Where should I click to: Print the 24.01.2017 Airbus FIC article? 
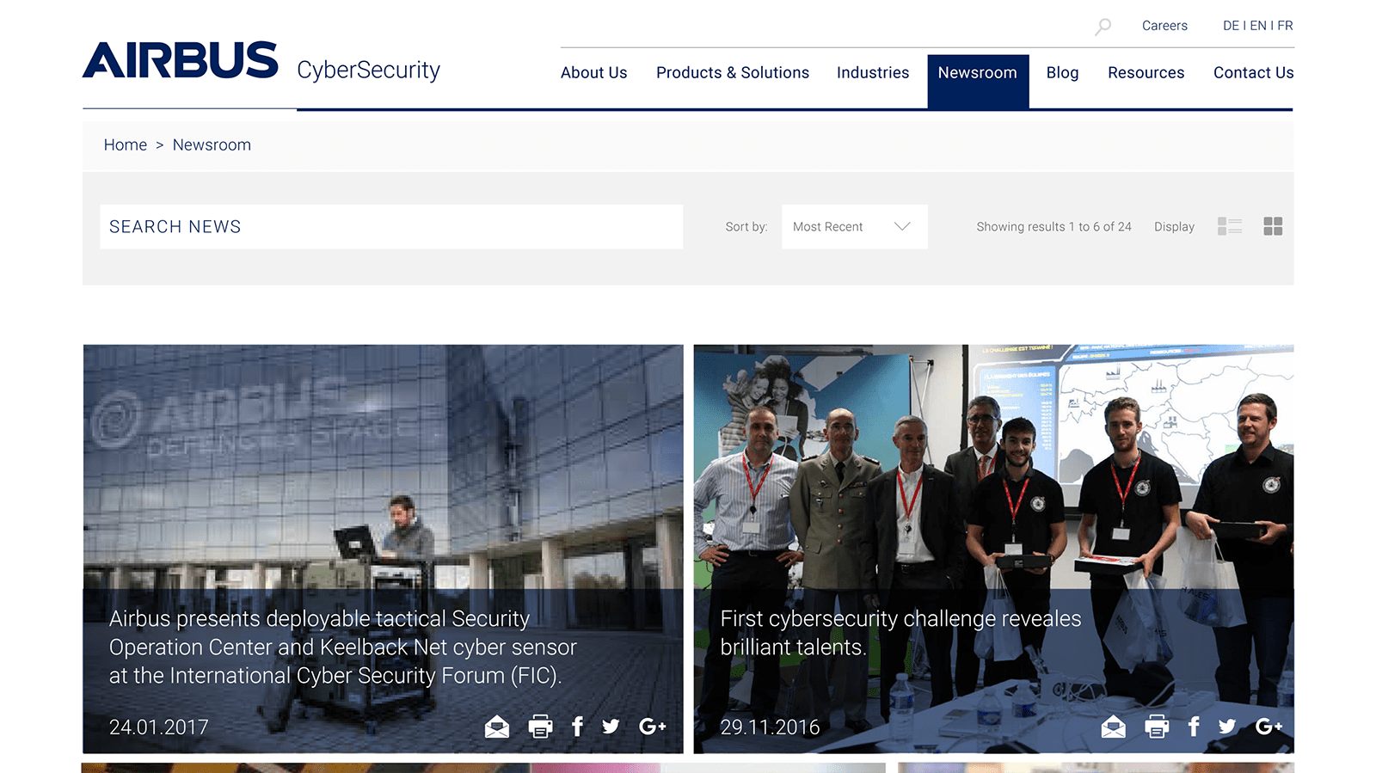540,727
